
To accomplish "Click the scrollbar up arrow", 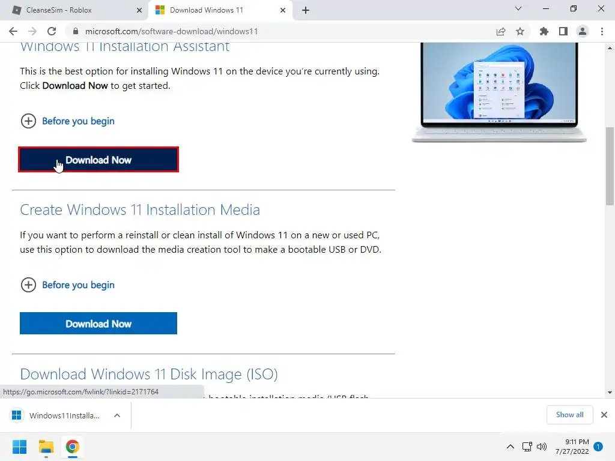I will pyautogui.click(x=610, y=48).
